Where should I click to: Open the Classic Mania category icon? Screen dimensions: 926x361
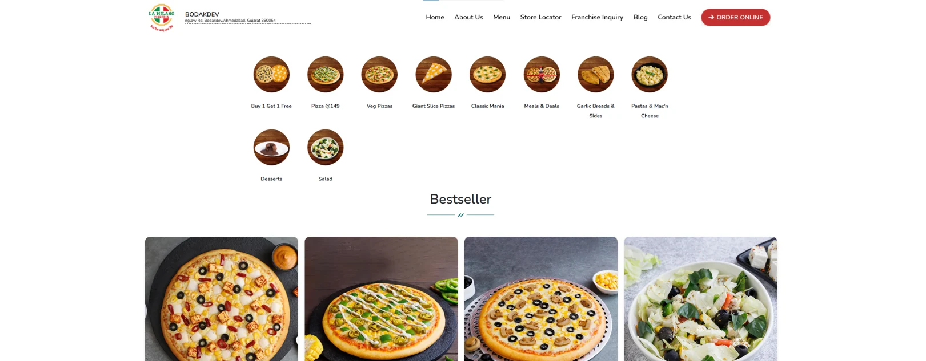(x=488, y=74)
